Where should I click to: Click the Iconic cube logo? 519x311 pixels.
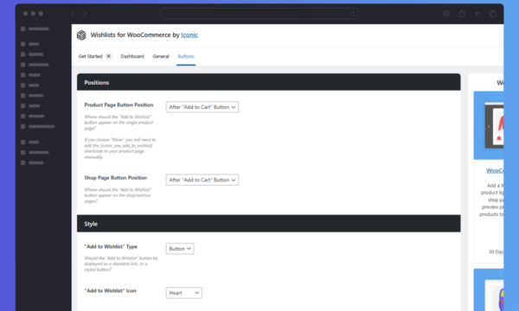coord(81,35)
